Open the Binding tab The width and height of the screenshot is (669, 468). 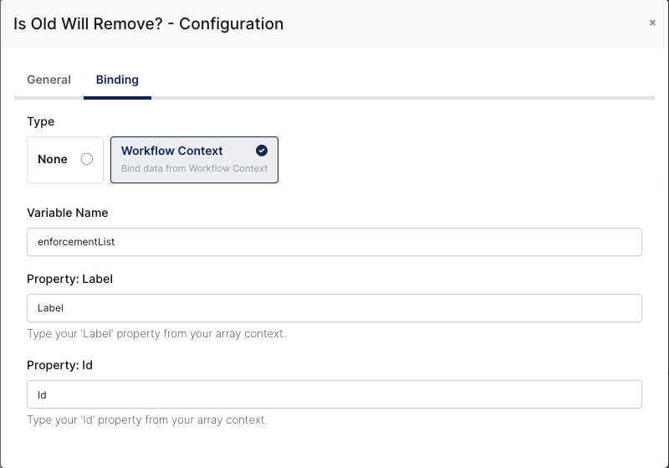pos(117,80)
